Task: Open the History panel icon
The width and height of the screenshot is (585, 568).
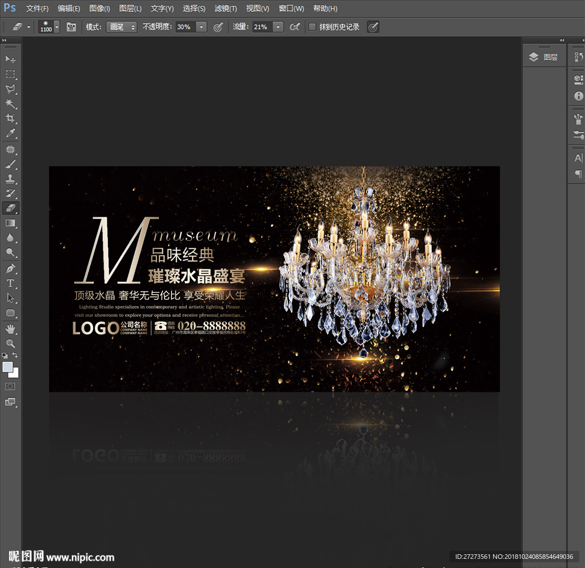Action: 578,57
